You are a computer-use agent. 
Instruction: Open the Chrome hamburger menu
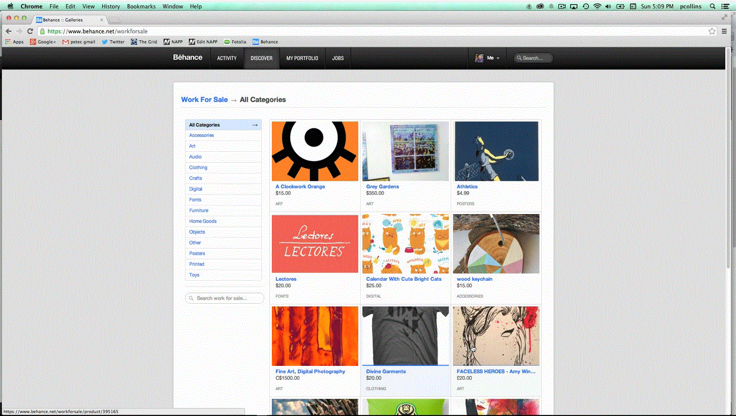pos(724,31)
